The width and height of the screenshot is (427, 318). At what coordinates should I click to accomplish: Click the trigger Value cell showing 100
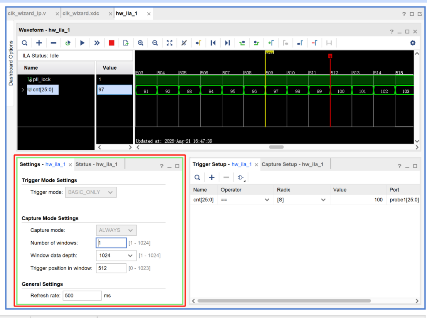[x=358, y=200]
